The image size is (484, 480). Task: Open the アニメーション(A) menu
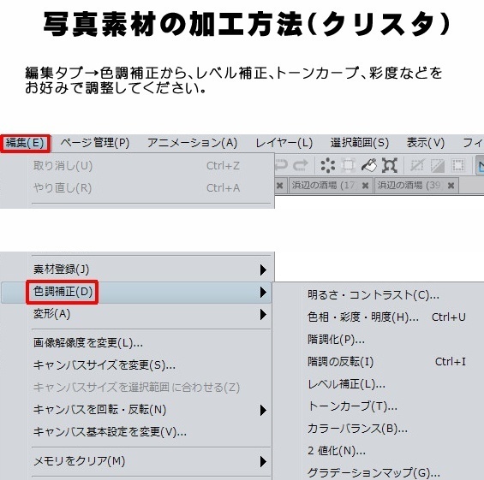click(x=192, y=143)
